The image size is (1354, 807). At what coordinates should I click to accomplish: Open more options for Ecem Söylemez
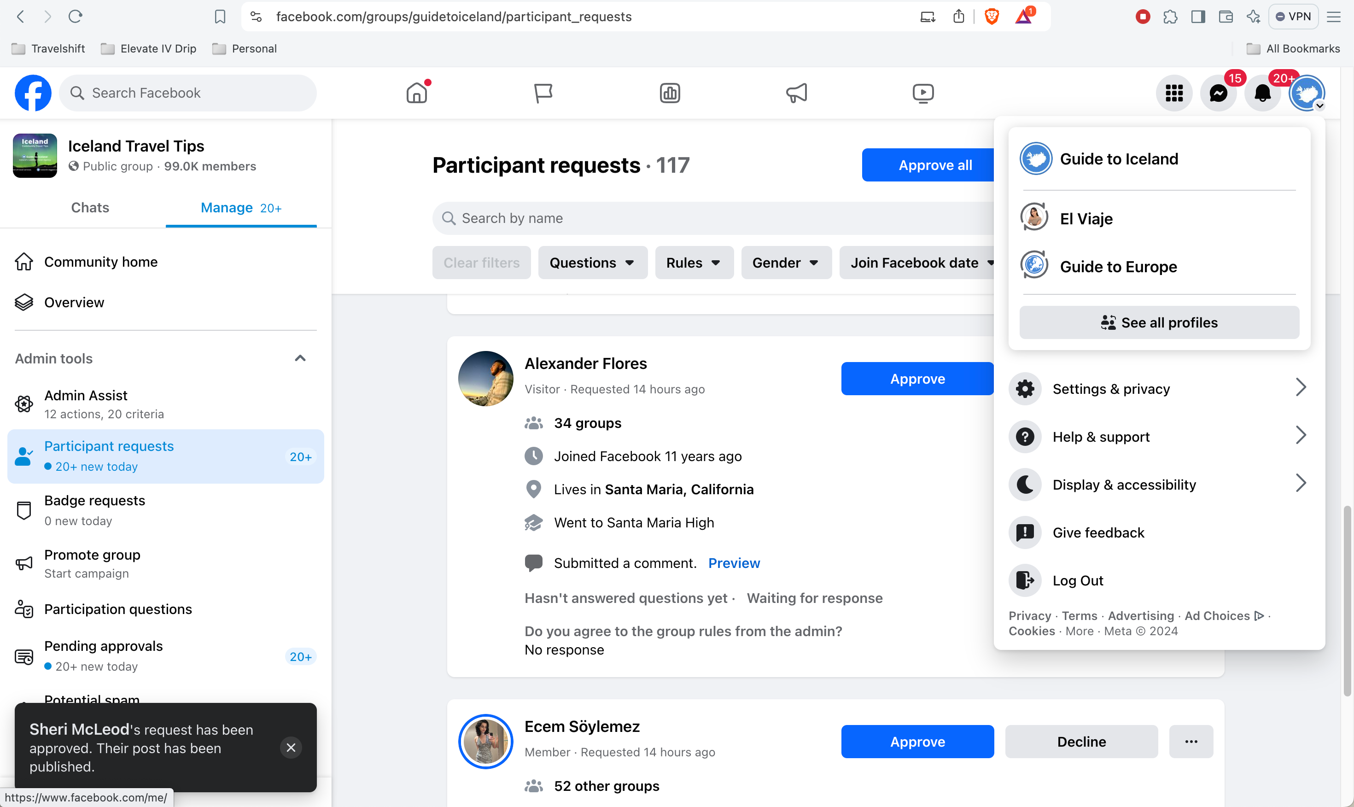tap(1191, 741)
